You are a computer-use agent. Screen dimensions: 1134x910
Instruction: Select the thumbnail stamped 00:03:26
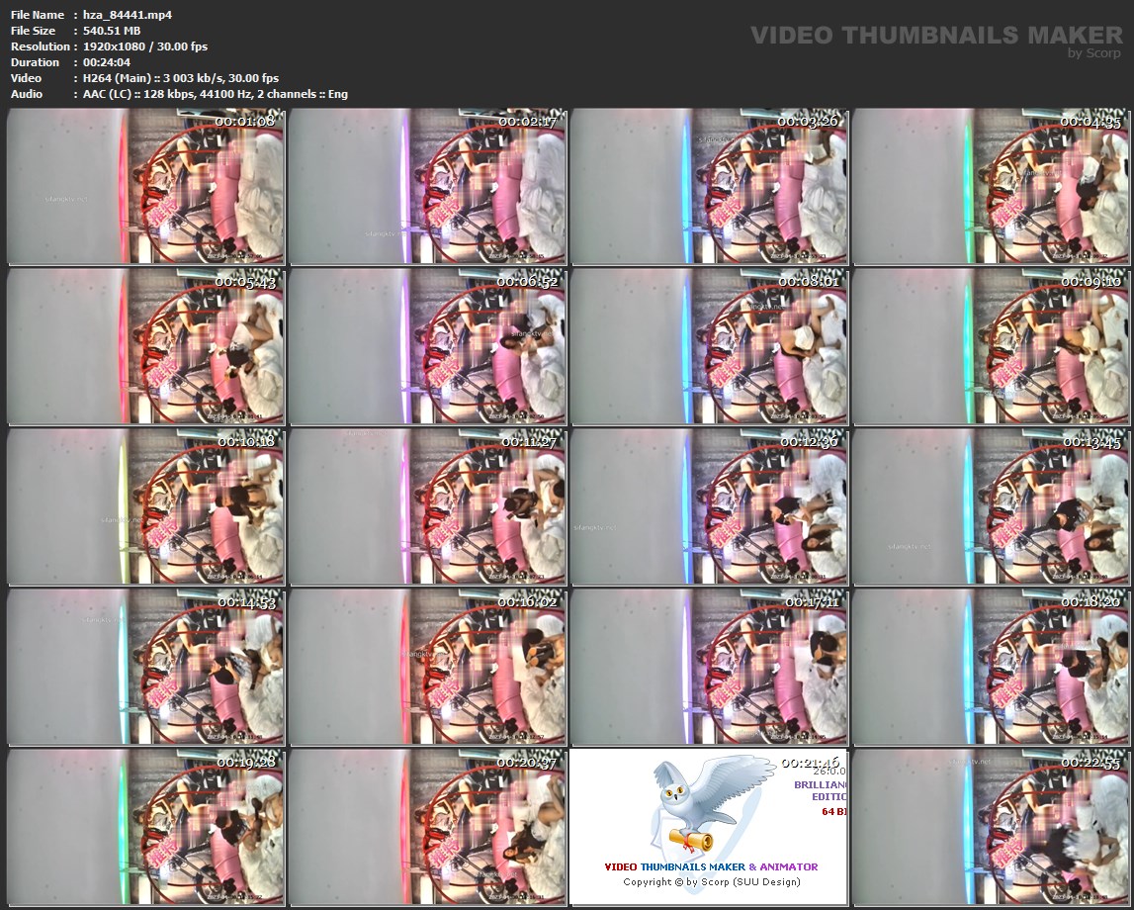point(710,187)
